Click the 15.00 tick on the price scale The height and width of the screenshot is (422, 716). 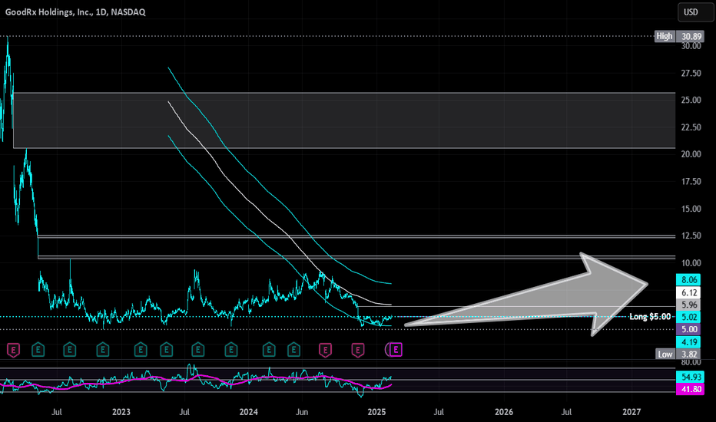[x=691, y=209]
